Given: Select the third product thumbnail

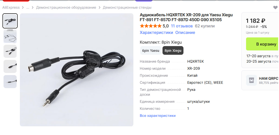Looking at the screenshot, I should point(10,51).
